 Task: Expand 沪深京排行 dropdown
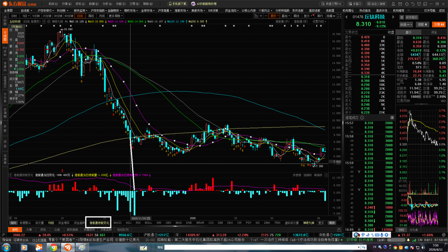click(x=45, y=11)
